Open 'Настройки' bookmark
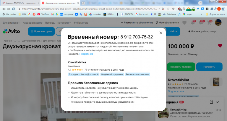Screen dimensions: 227x121 9,14
